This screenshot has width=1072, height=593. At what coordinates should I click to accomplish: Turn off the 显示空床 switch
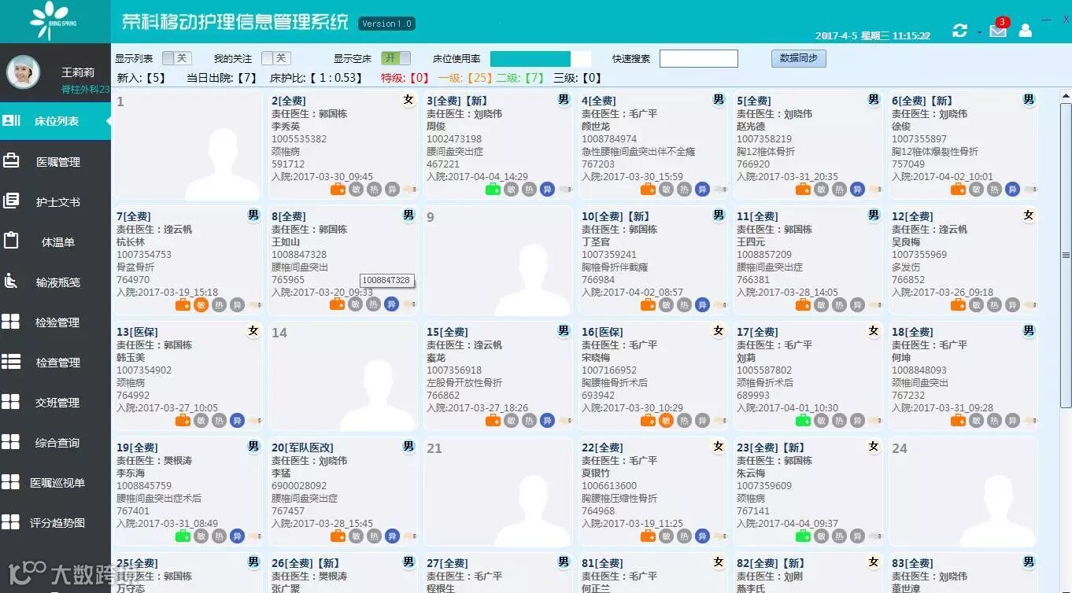click(x=396, y=58)
